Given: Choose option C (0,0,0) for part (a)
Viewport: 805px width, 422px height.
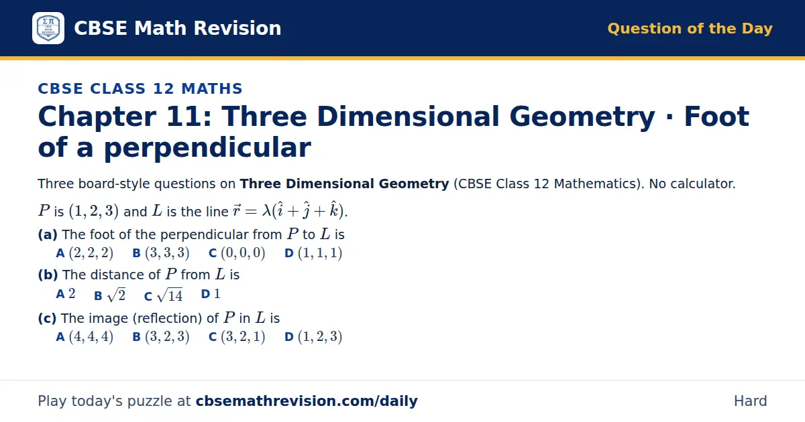Looking at the screenshot, I should [x=237, y=253].
